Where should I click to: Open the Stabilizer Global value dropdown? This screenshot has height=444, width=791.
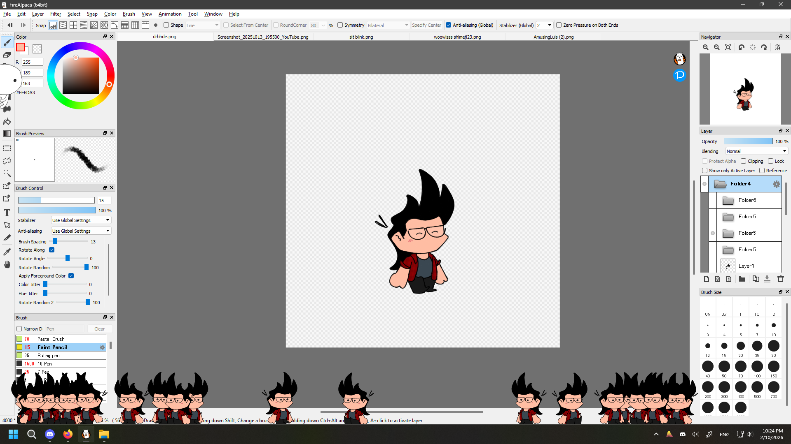pyautogui.click(x=544, y=25)
